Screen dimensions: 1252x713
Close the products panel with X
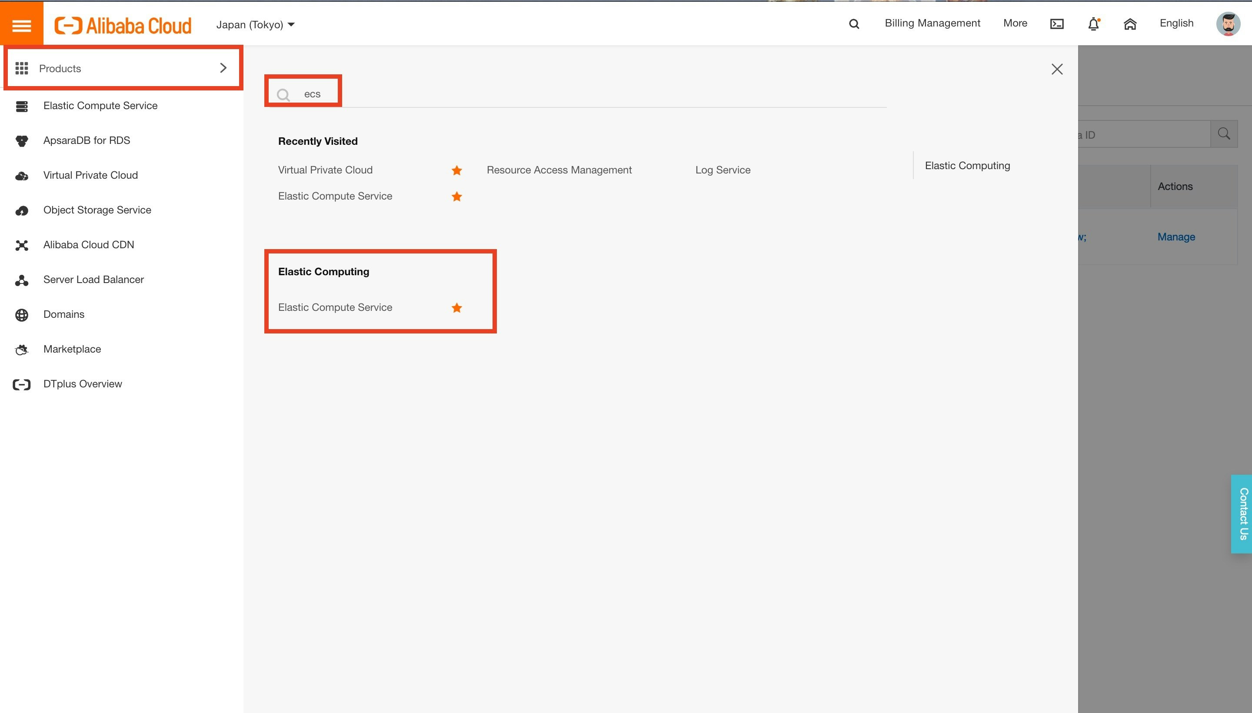point(1057,69)
